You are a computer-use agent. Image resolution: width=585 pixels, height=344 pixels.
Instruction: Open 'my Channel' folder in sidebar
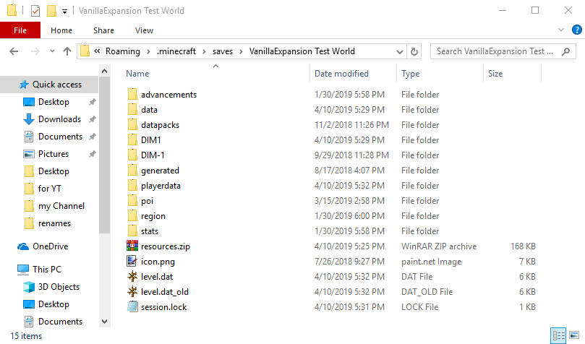coord(61,206)
